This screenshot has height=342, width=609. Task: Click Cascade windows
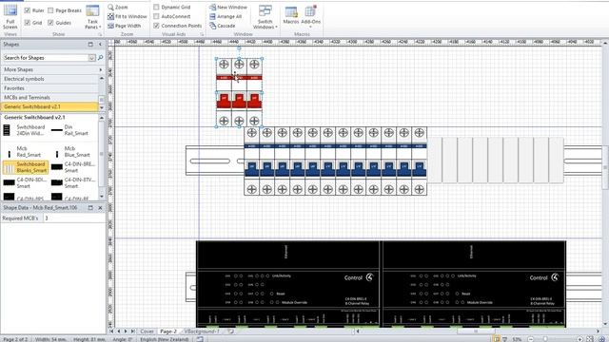222,26
